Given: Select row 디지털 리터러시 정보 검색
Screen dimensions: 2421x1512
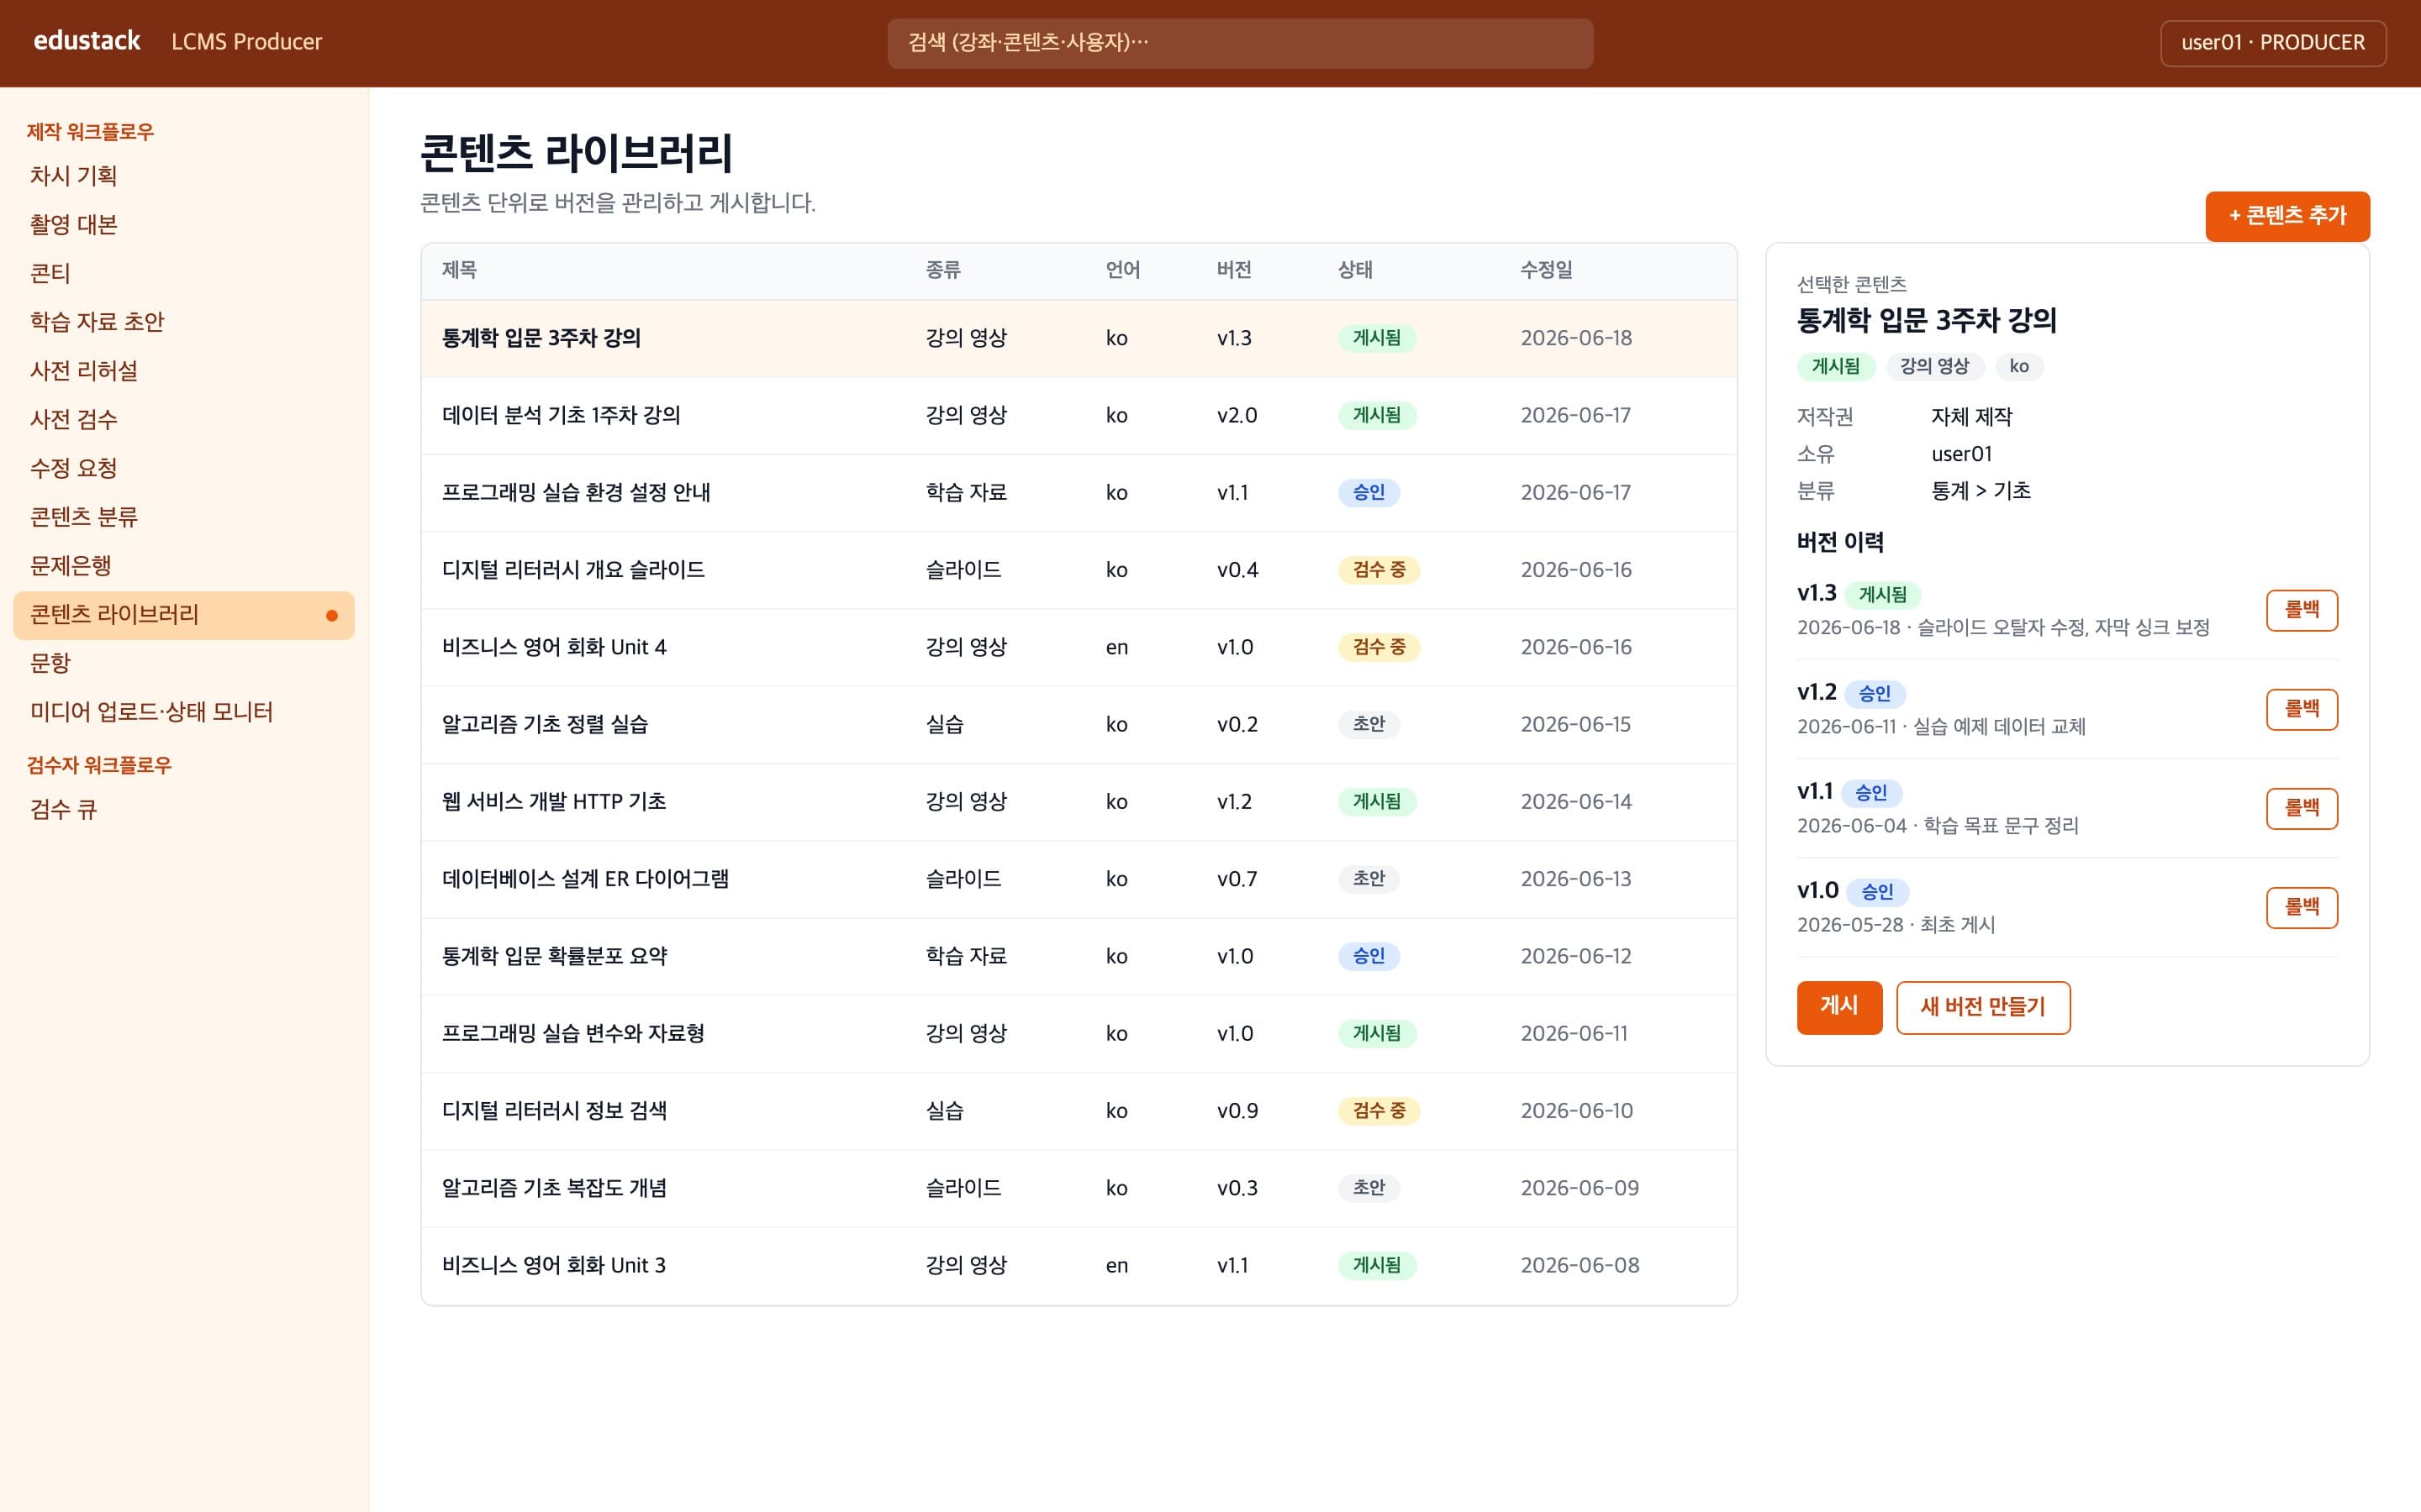Looking at the screenshot, I should click(x=1079, y=1111).
